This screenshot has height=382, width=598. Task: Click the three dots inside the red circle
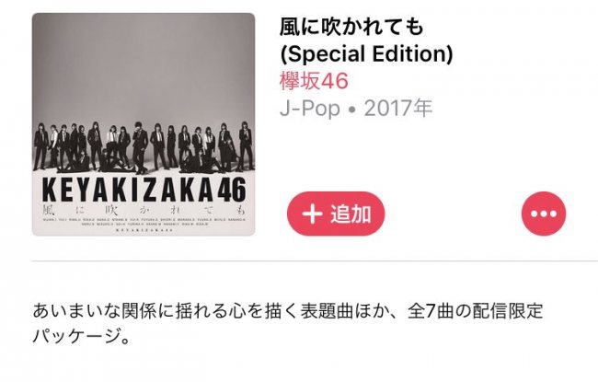(x=544, y=214)
